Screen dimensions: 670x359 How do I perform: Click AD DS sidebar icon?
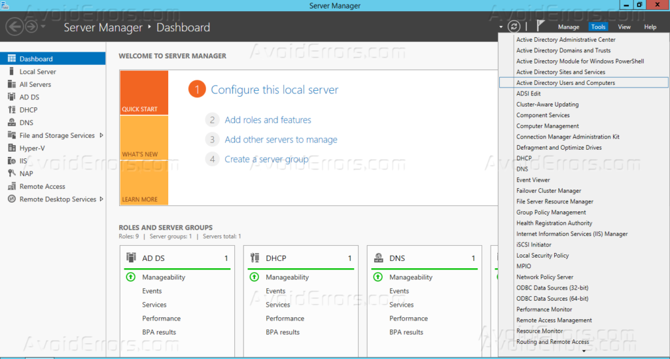coord(12,97)
